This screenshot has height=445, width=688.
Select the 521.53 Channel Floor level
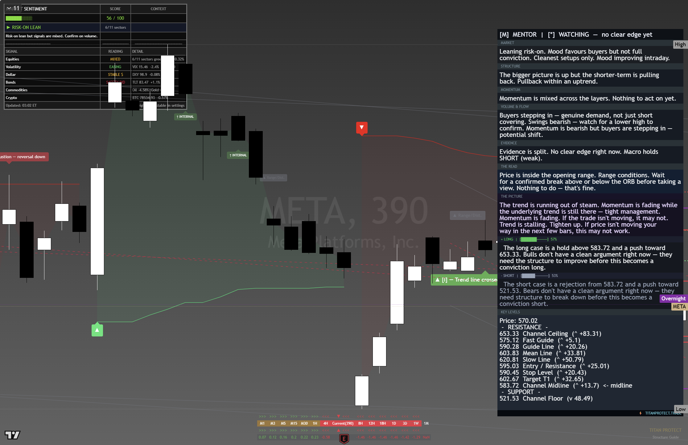[x=546, y=398]
